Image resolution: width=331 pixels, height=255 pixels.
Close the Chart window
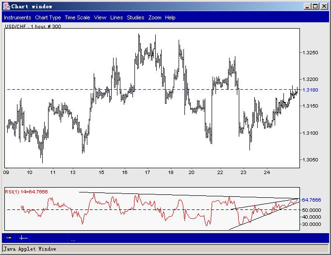pyautogui.click(x=324, y=6)
